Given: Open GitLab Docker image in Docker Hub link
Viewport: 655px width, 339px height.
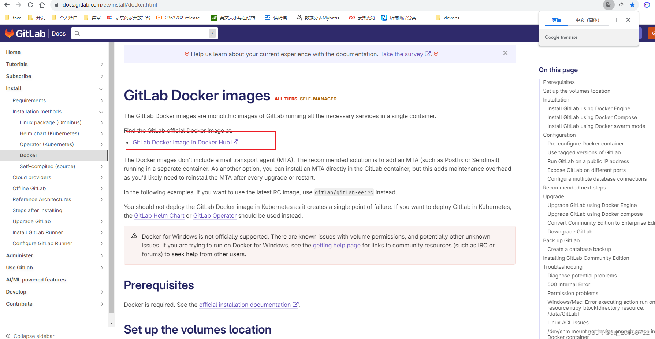Looking at the screenshot, I should click(x=185, y=142).
